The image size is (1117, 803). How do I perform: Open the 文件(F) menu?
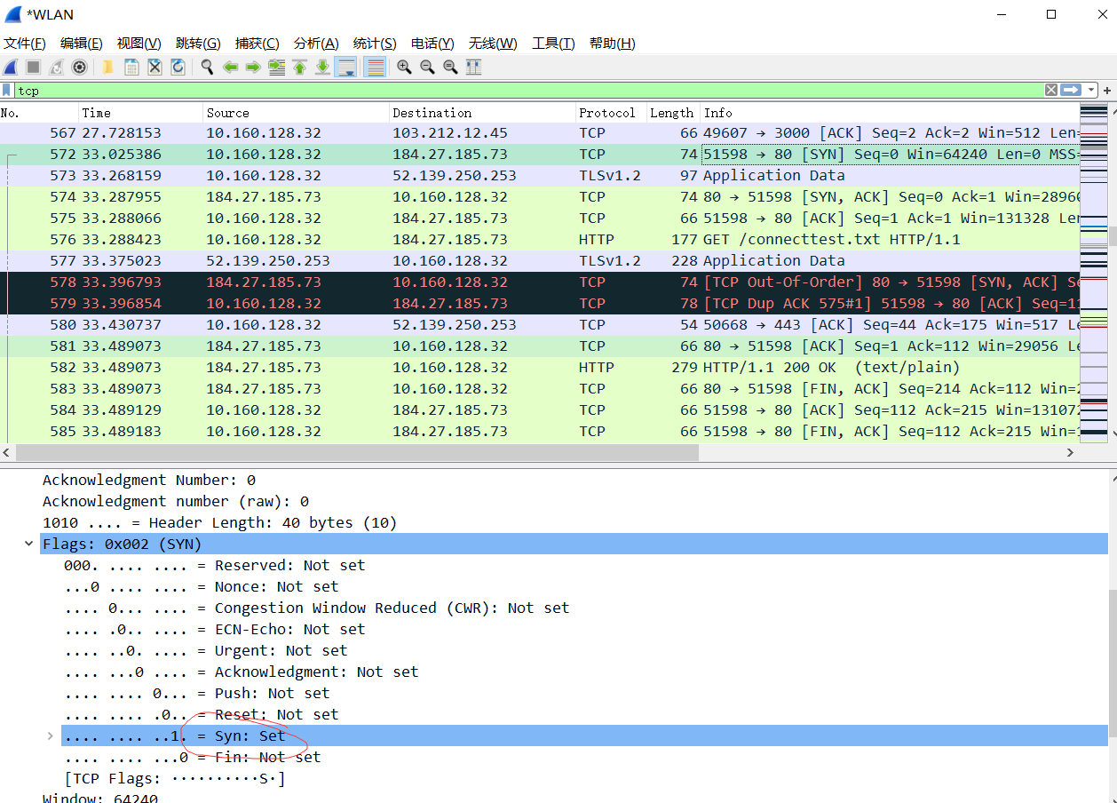[25, 44]
